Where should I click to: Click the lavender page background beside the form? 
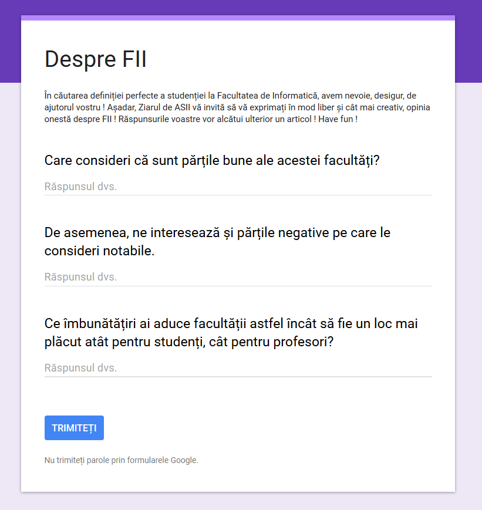click(x=468, y=293)
